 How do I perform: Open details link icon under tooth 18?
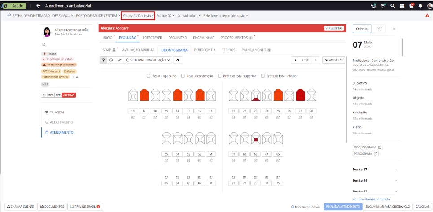coord(133,117)
